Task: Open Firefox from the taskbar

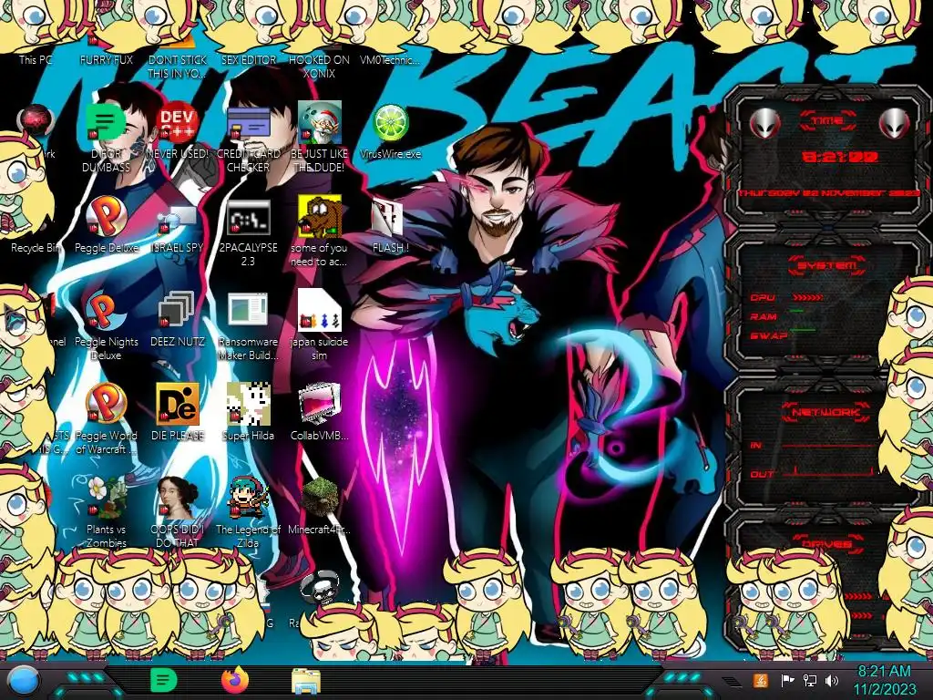Action: point(234,680)
